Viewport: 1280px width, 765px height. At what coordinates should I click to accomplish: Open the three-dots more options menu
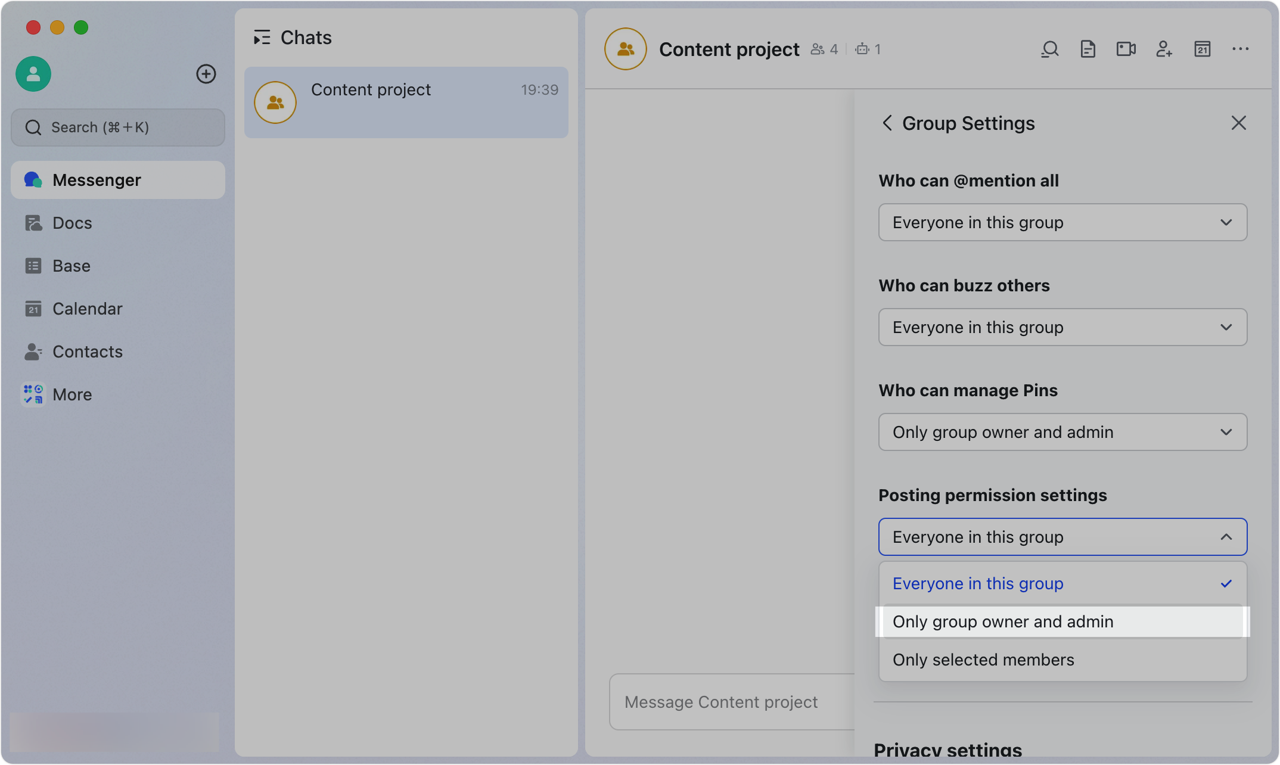click(x=1241, y=49)
